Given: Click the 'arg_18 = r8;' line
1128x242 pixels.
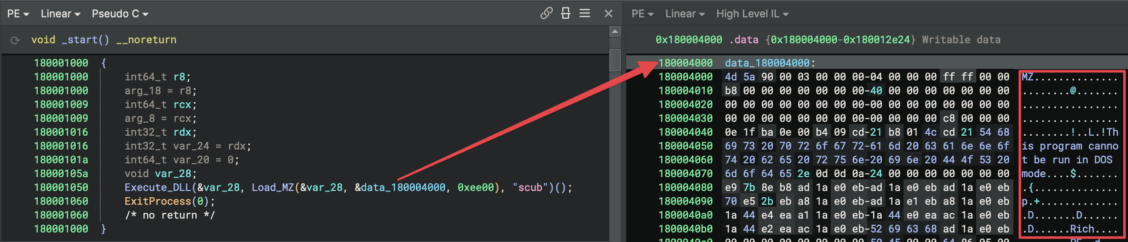Looking at the screenshot, I should coord(161,91).
